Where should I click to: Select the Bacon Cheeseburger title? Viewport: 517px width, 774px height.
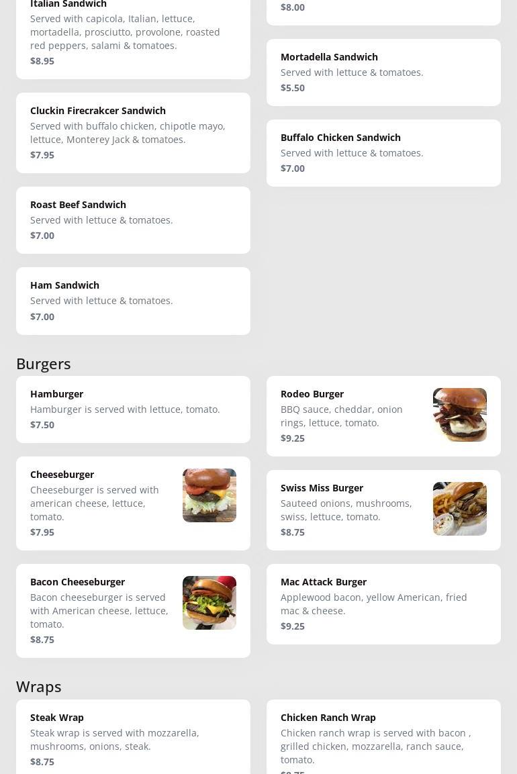(77, 582)
